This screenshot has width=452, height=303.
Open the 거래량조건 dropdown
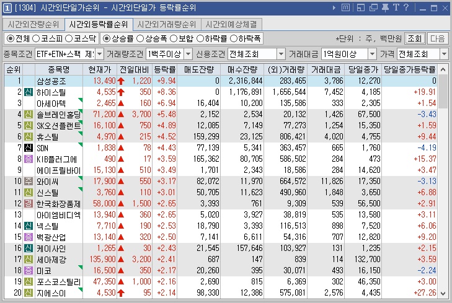coord(188,54)
